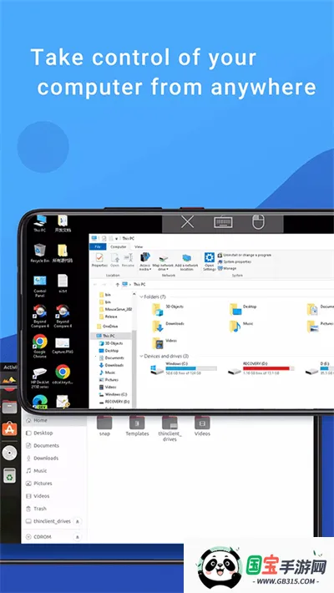Select 3D Objects in navigation pane
The height and width of the screenshot is (593, 334).
point(111,343)
